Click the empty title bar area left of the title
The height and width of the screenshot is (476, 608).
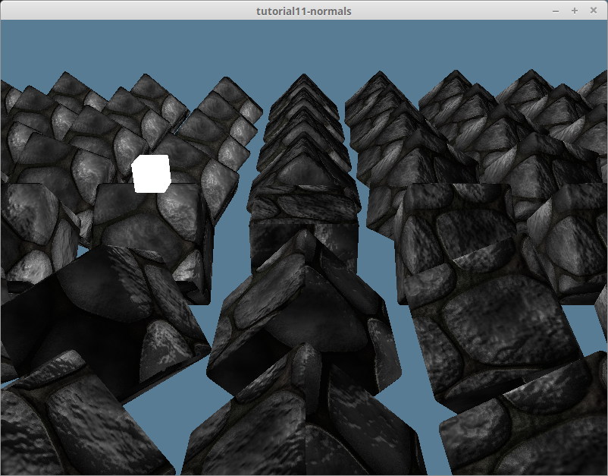coord(114,11)
